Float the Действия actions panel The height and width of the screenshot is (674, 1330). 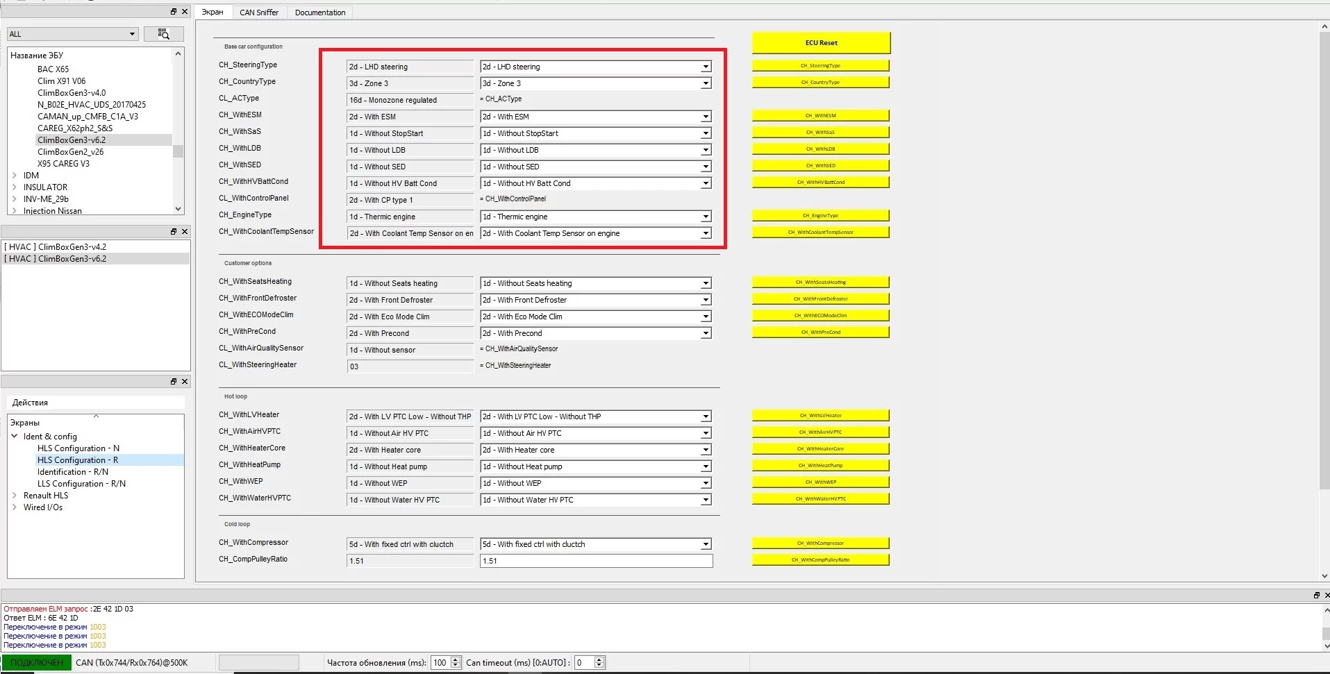point(174,382)
